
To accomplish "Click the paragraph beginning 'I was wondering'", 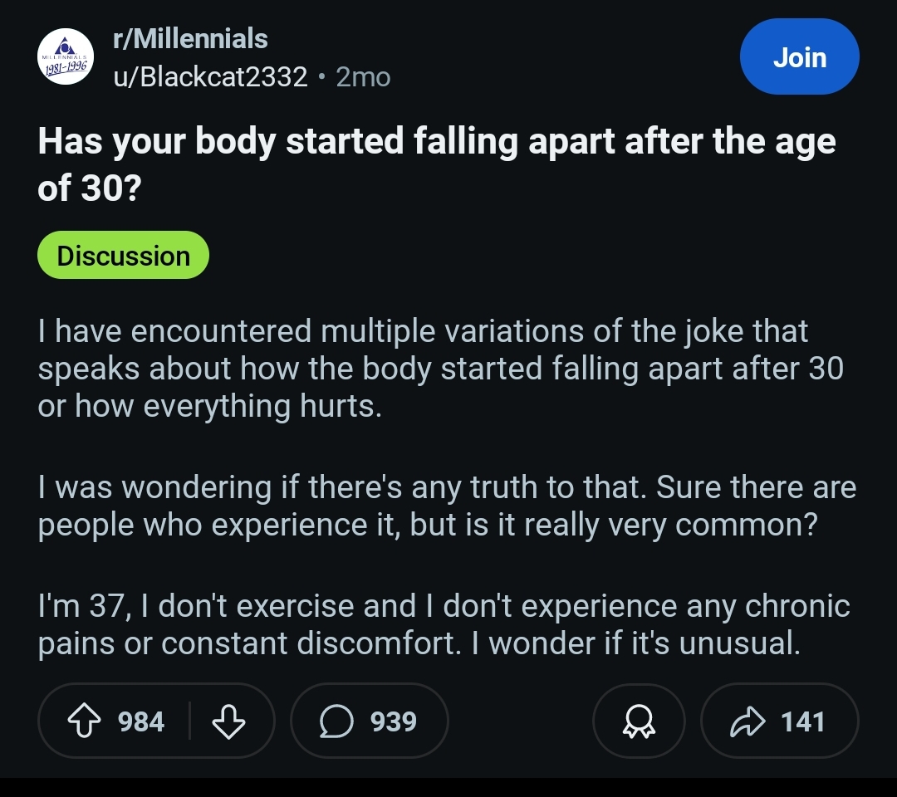I will (x=447, y=506).
